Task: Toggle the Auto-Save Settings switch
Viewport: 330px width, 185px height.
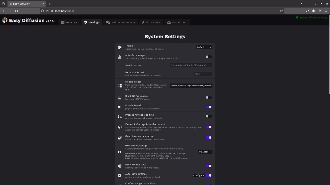Action: tap(209, 175)
